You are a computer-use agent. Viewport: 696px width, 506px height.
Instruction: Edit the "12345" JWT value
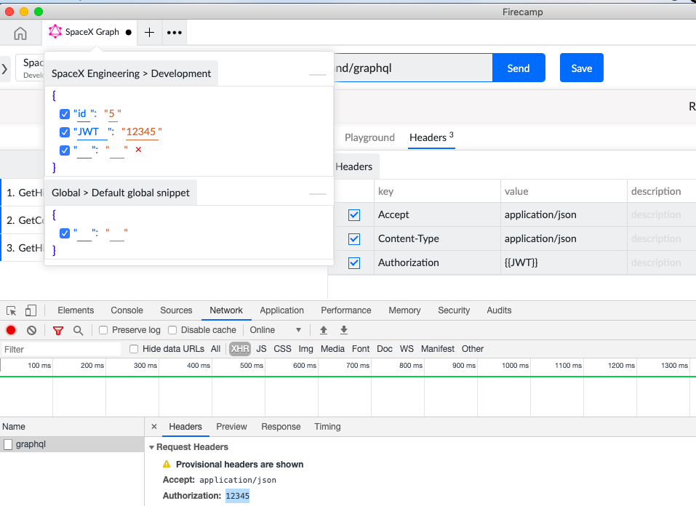click(x=141, y=132)
